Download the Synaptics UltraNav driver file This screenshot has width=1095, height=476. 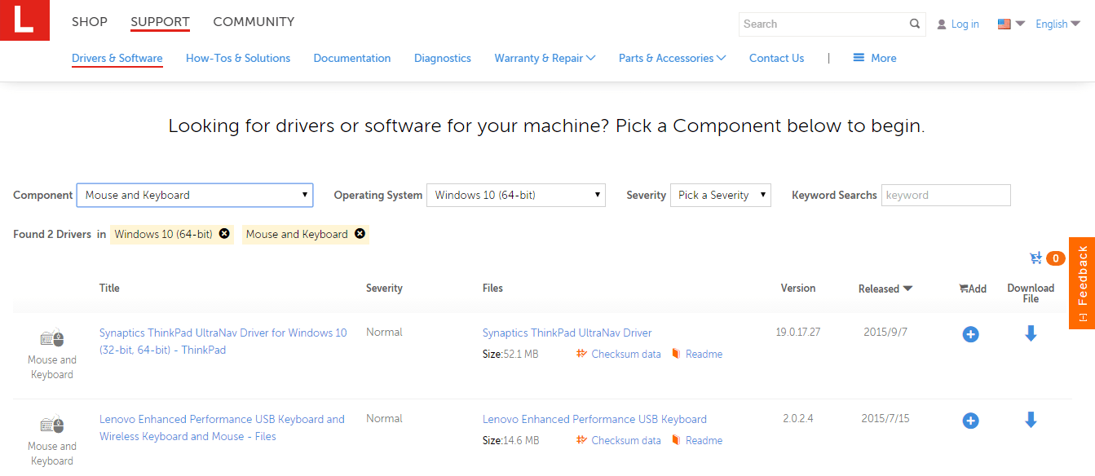[x=1031, y=333]
